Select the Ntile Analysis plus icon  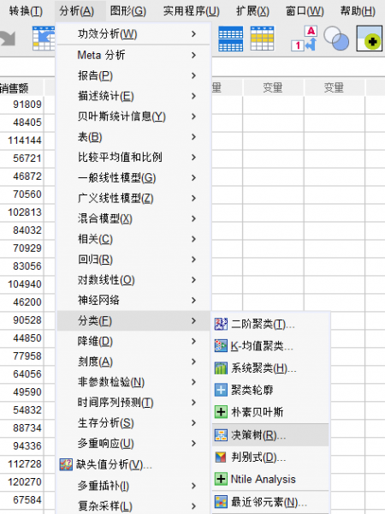[221, 479]
